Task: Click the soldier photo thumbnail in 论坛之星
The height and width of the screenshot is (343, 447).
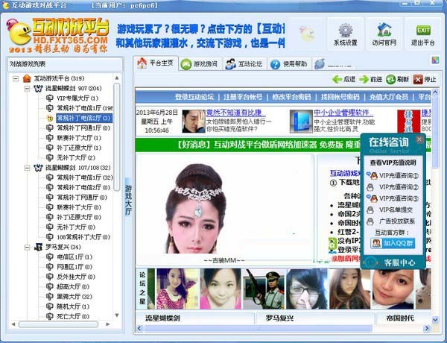Action: point(264,289)
